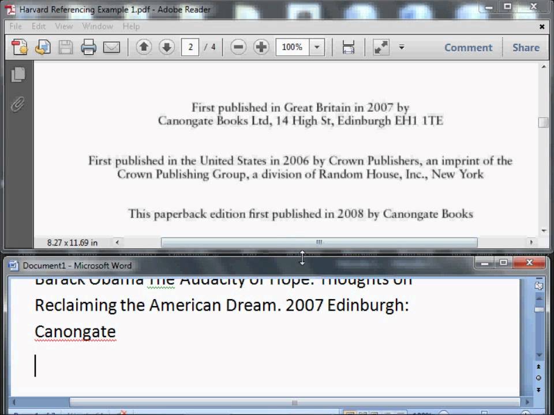Screen dimensions: 554x415
Task: Click the read mode expand arrows icon
Action: tap(381, 47)
